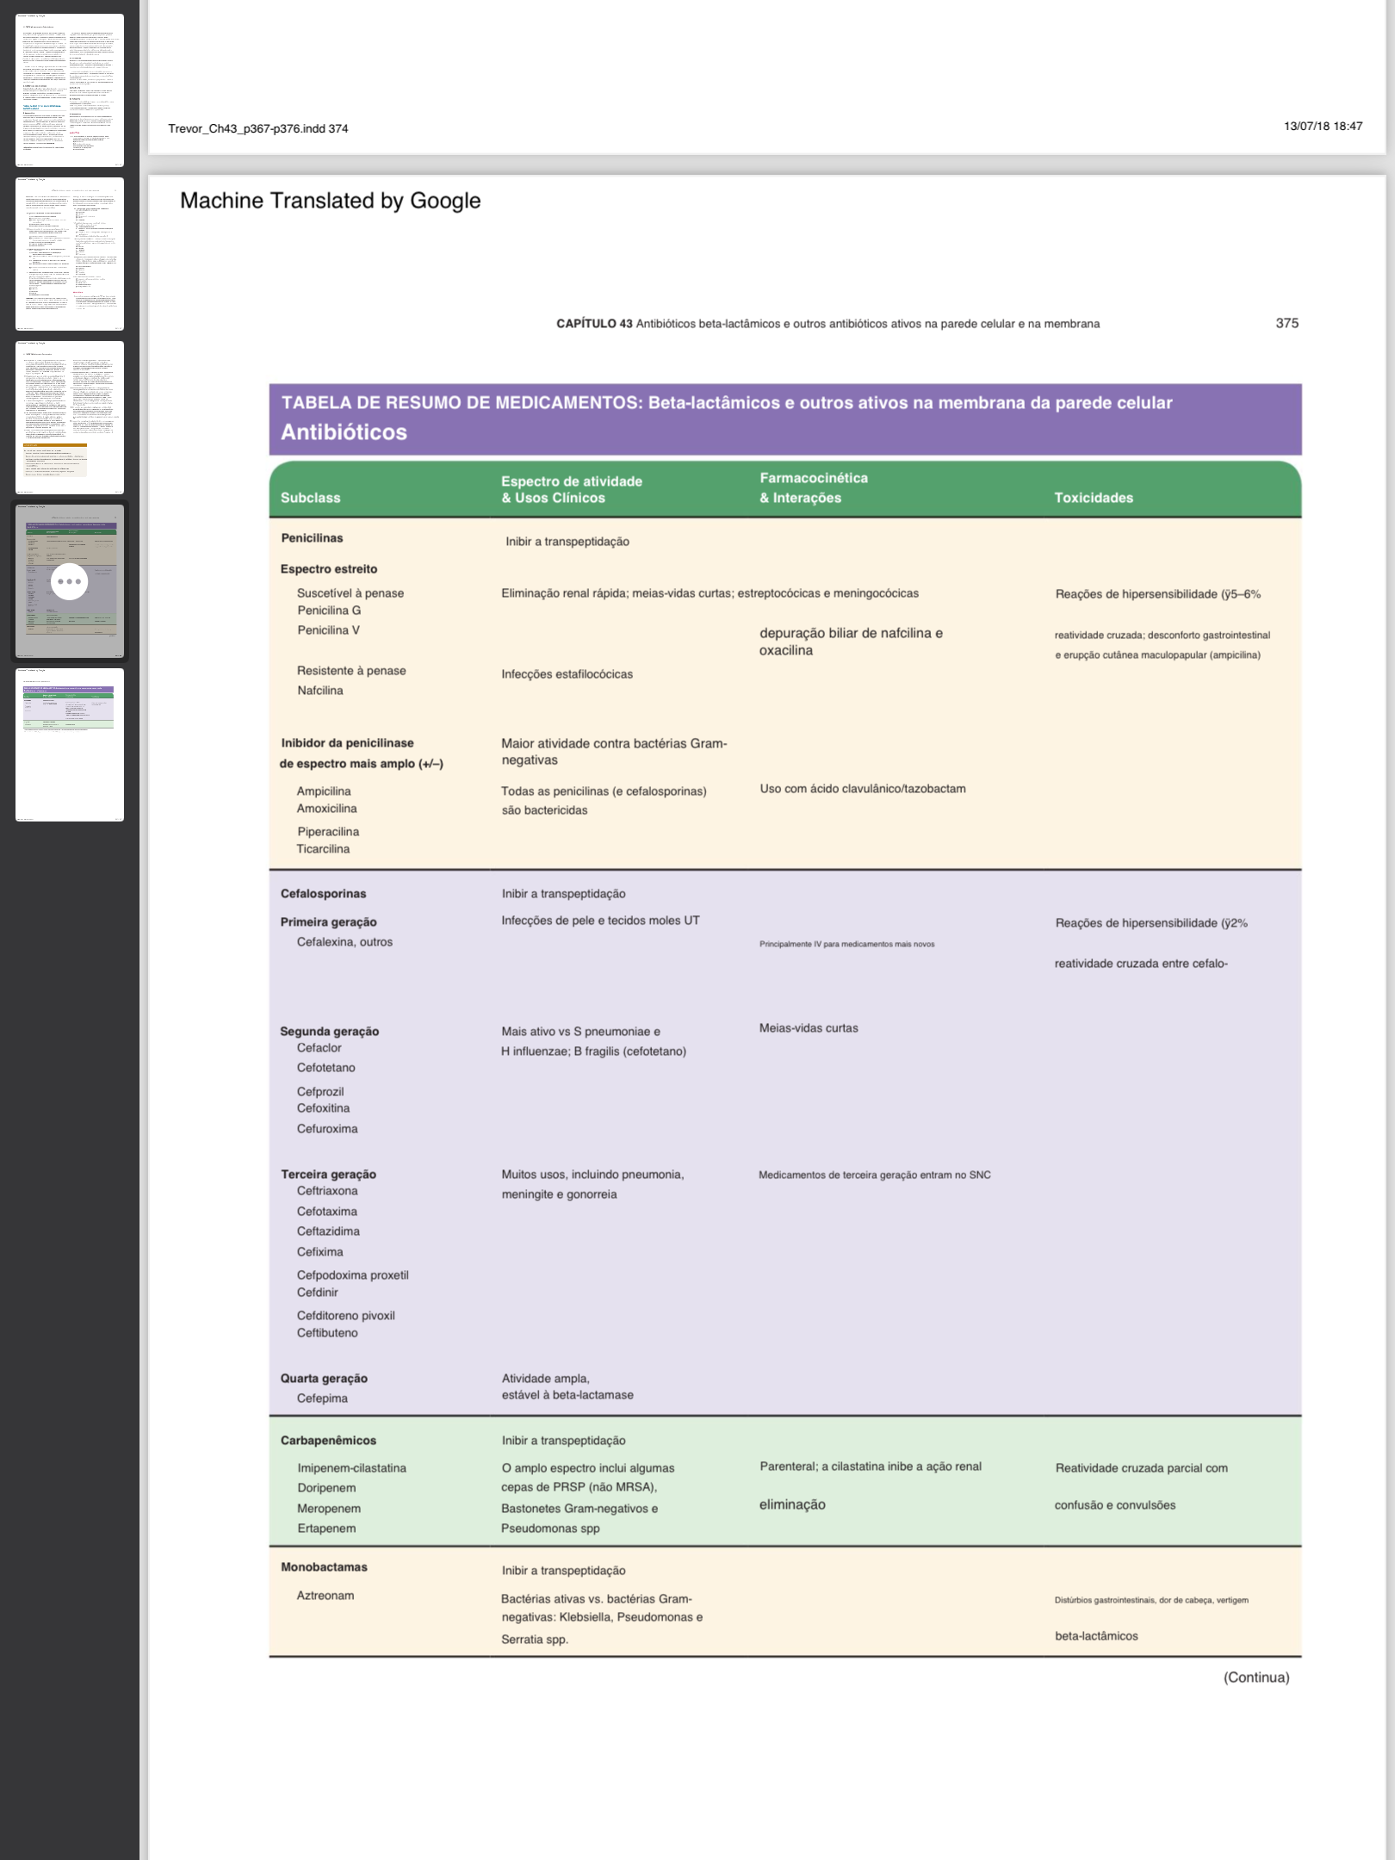Viewport: 1395px width, 1860px height.
Task: Click the large 'Antibióticos' title word
Action: pyautogui.click(x=344, y=432)
